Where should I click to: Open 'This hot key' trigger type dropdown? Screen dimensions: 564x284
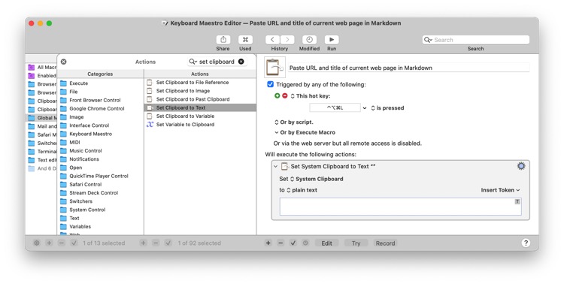(311, 96)
